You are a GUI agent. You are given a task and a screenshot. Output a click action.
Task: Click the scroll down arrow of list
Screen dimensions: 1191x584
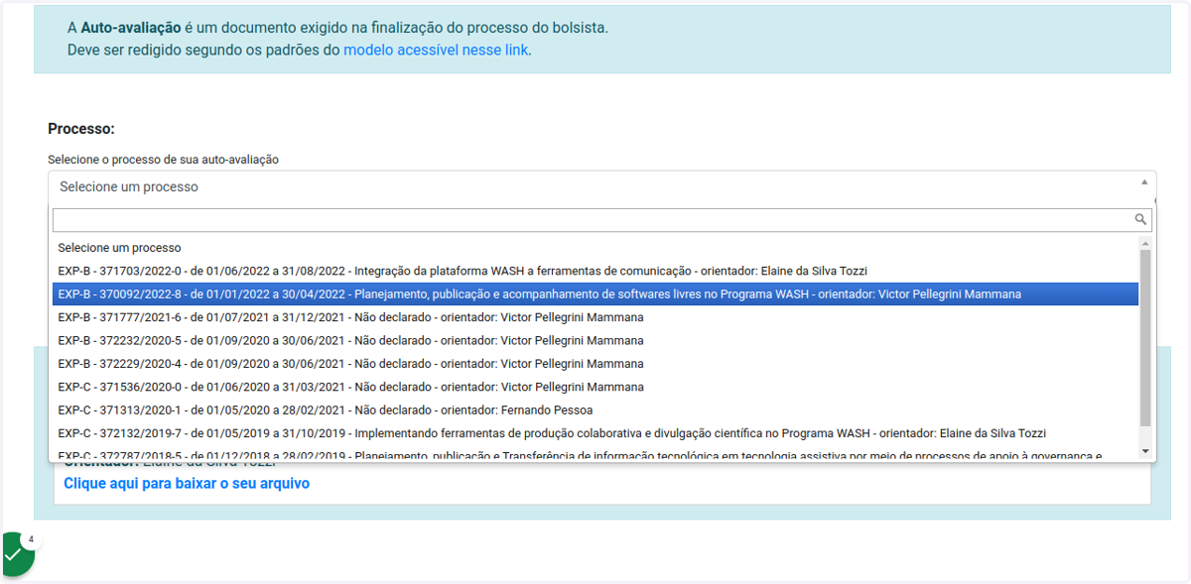click(x=1145, y=452)
